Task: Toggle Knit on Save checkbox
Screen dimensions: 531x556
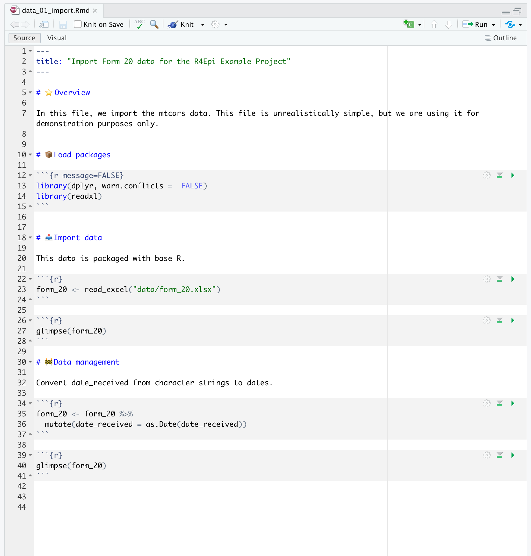Action: pos(78,24)
